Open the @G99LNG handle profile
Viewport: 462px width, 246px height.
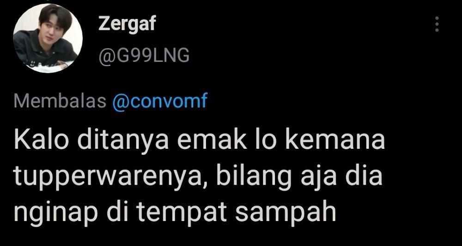click(x=144, y=56)
